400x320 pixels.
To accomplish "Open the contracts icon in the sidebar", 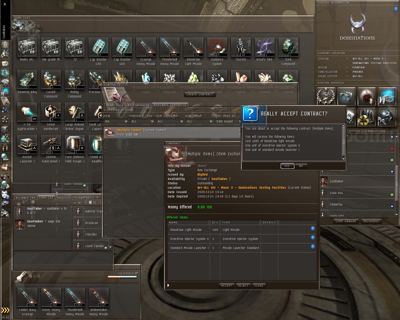I will (5, 100).
